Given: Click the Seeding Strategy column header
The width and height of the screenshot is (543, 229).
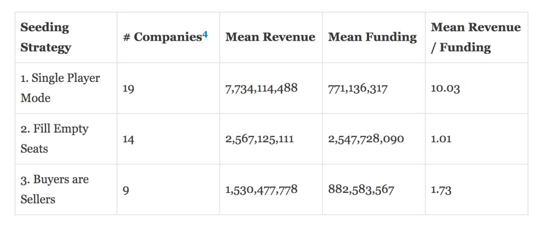Looking at the screenshot, I should pyautogui.click(x=46, y=38).
